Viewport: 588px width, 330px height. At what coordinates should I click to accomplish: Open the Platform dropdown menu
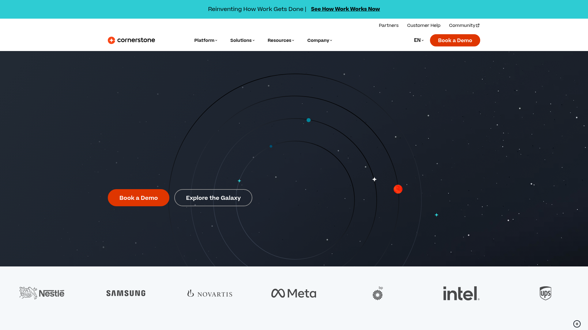pyautogui.click(x=205, y=40)
